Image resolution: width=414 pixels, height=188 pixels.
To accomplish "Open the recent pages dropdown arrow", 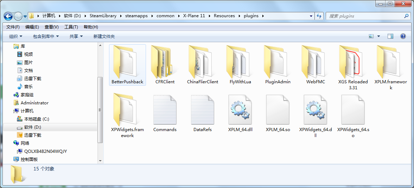I will (x=25, y=17).
